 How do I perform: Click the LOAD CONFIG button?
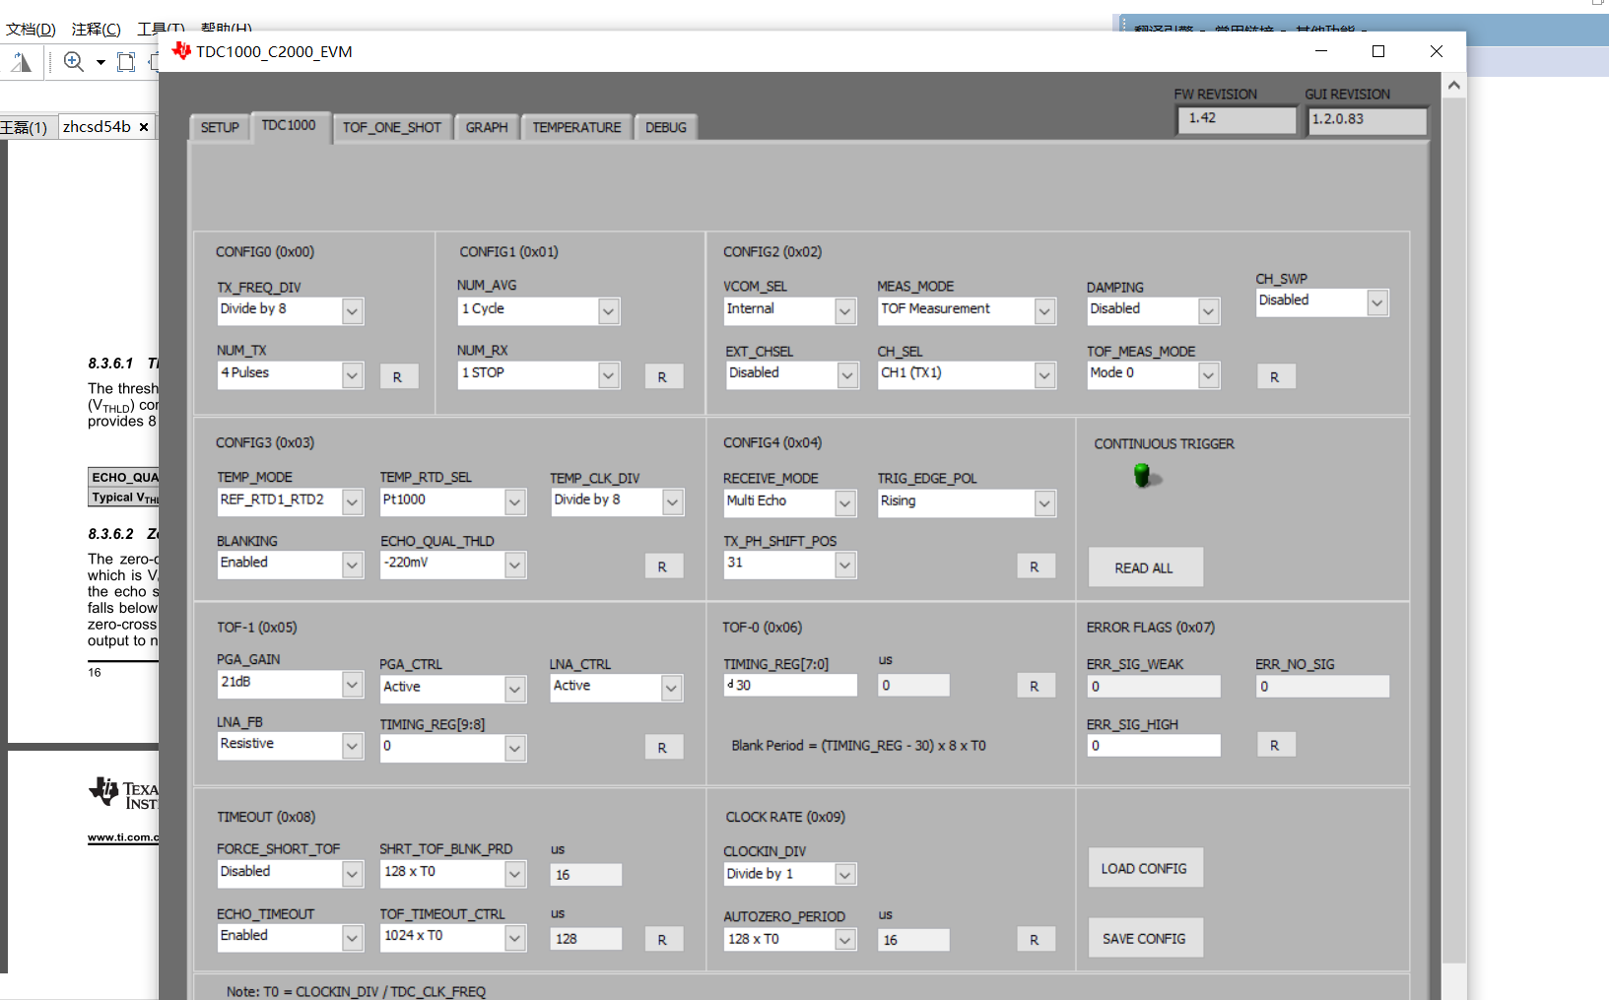tap(1145, 868)
